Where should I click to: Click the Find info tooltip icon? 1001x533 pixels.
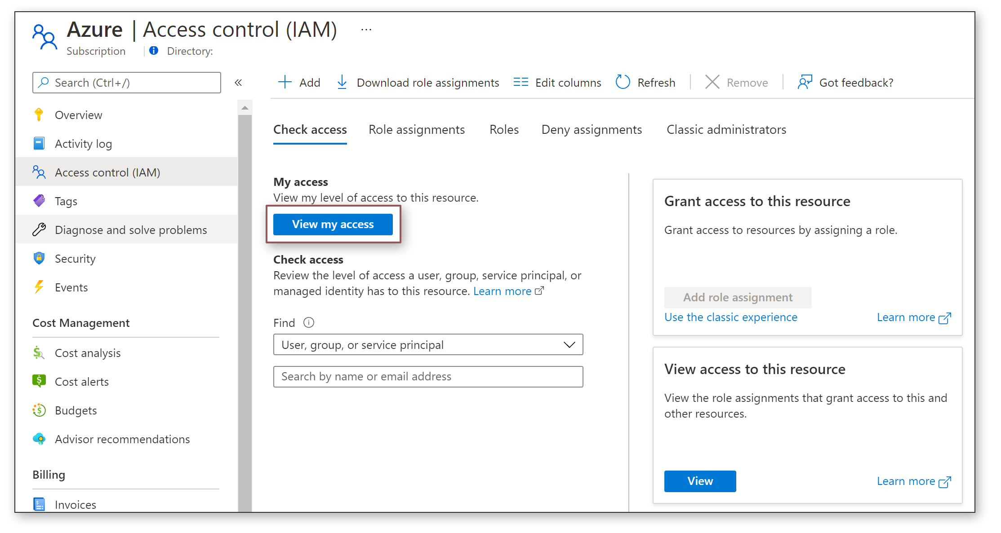tap(309, 322)
